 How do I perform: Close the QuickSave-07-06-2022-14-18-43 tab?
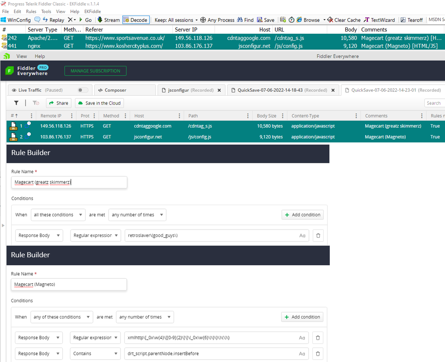coord(333,90)
